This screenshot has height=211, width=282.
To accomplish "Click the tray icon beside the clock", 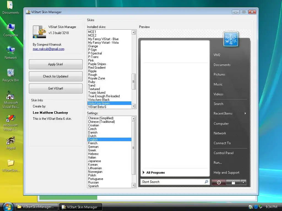I will pyautogui.click(x=261, y=207).
